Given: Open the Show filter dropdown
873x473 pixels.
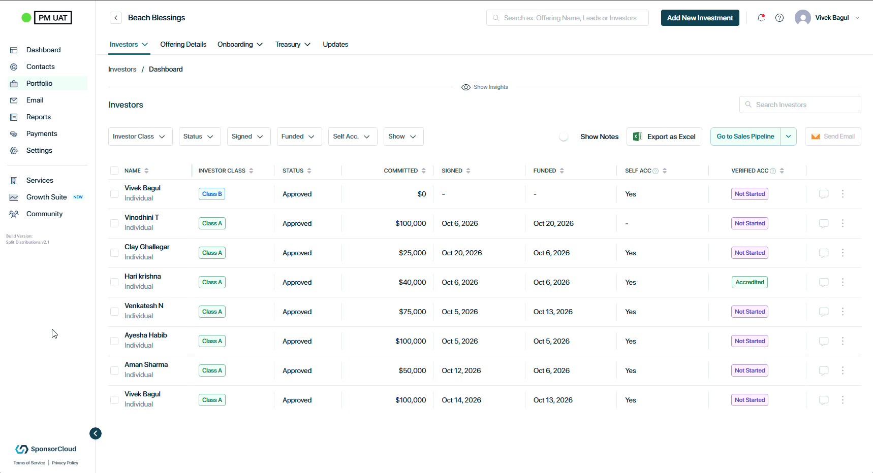Looking at the screenshot, I should tap(403, 137).
